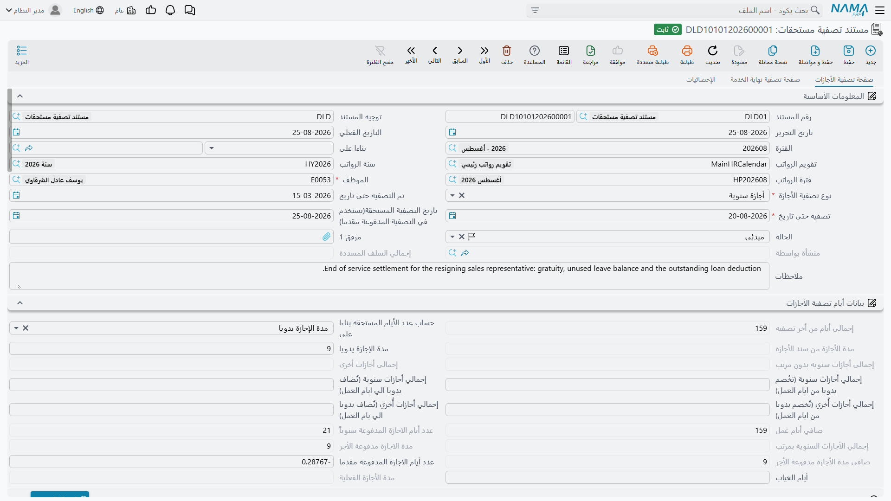Open حساب عدد الأيام المستحقة dropdown arrow
Image resolution: width=891 pixels, height=501 pixels.
pyautogui.click(x=16, y=328)
